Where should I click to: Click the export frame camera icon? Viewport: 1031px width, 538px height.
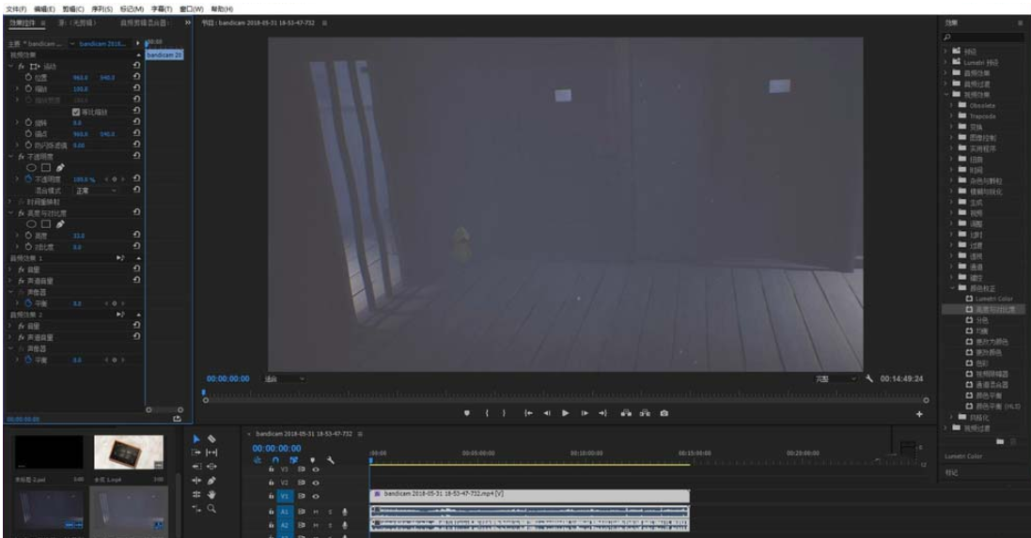pyautogui.click(x=664, y=412)
